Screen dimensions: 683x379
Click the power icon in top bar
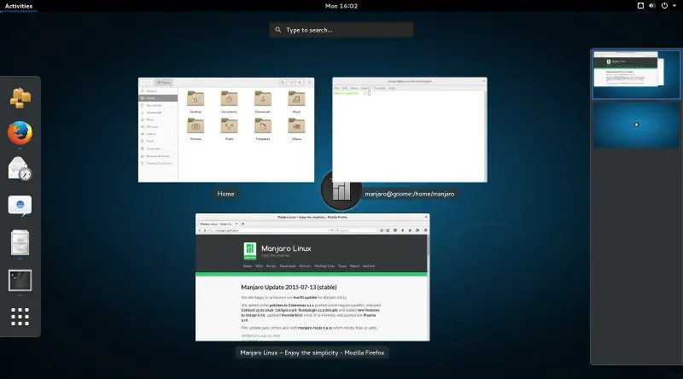click(664, 6)
